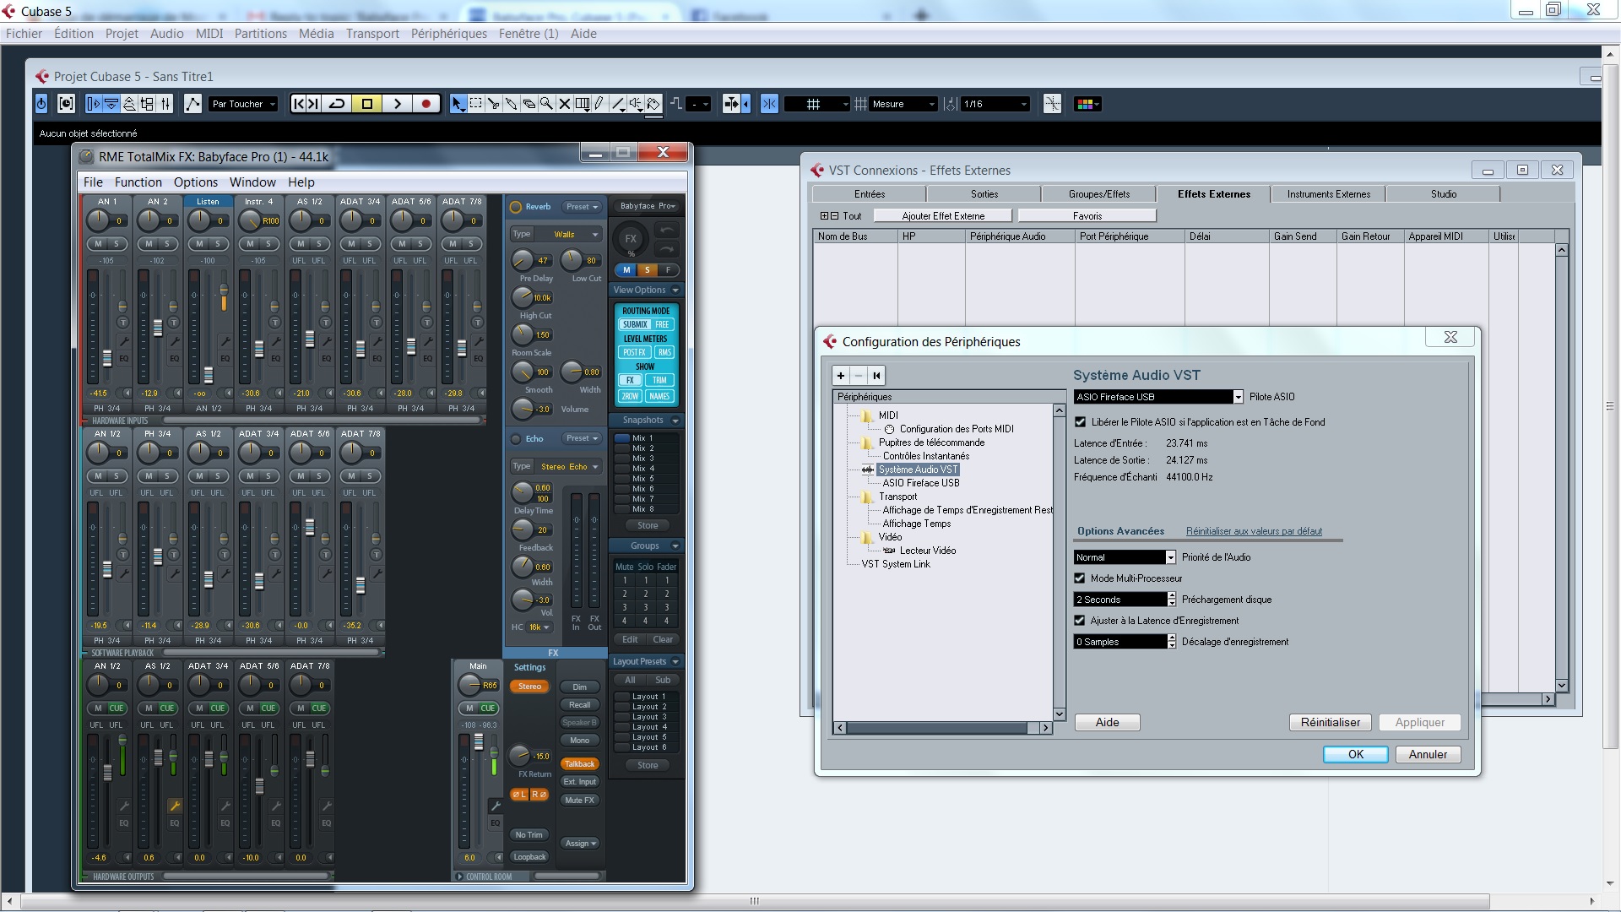Click the AN 1 hardware input fader
Image resolution: width=1621 pixels, height=912 pixels.
107,357
